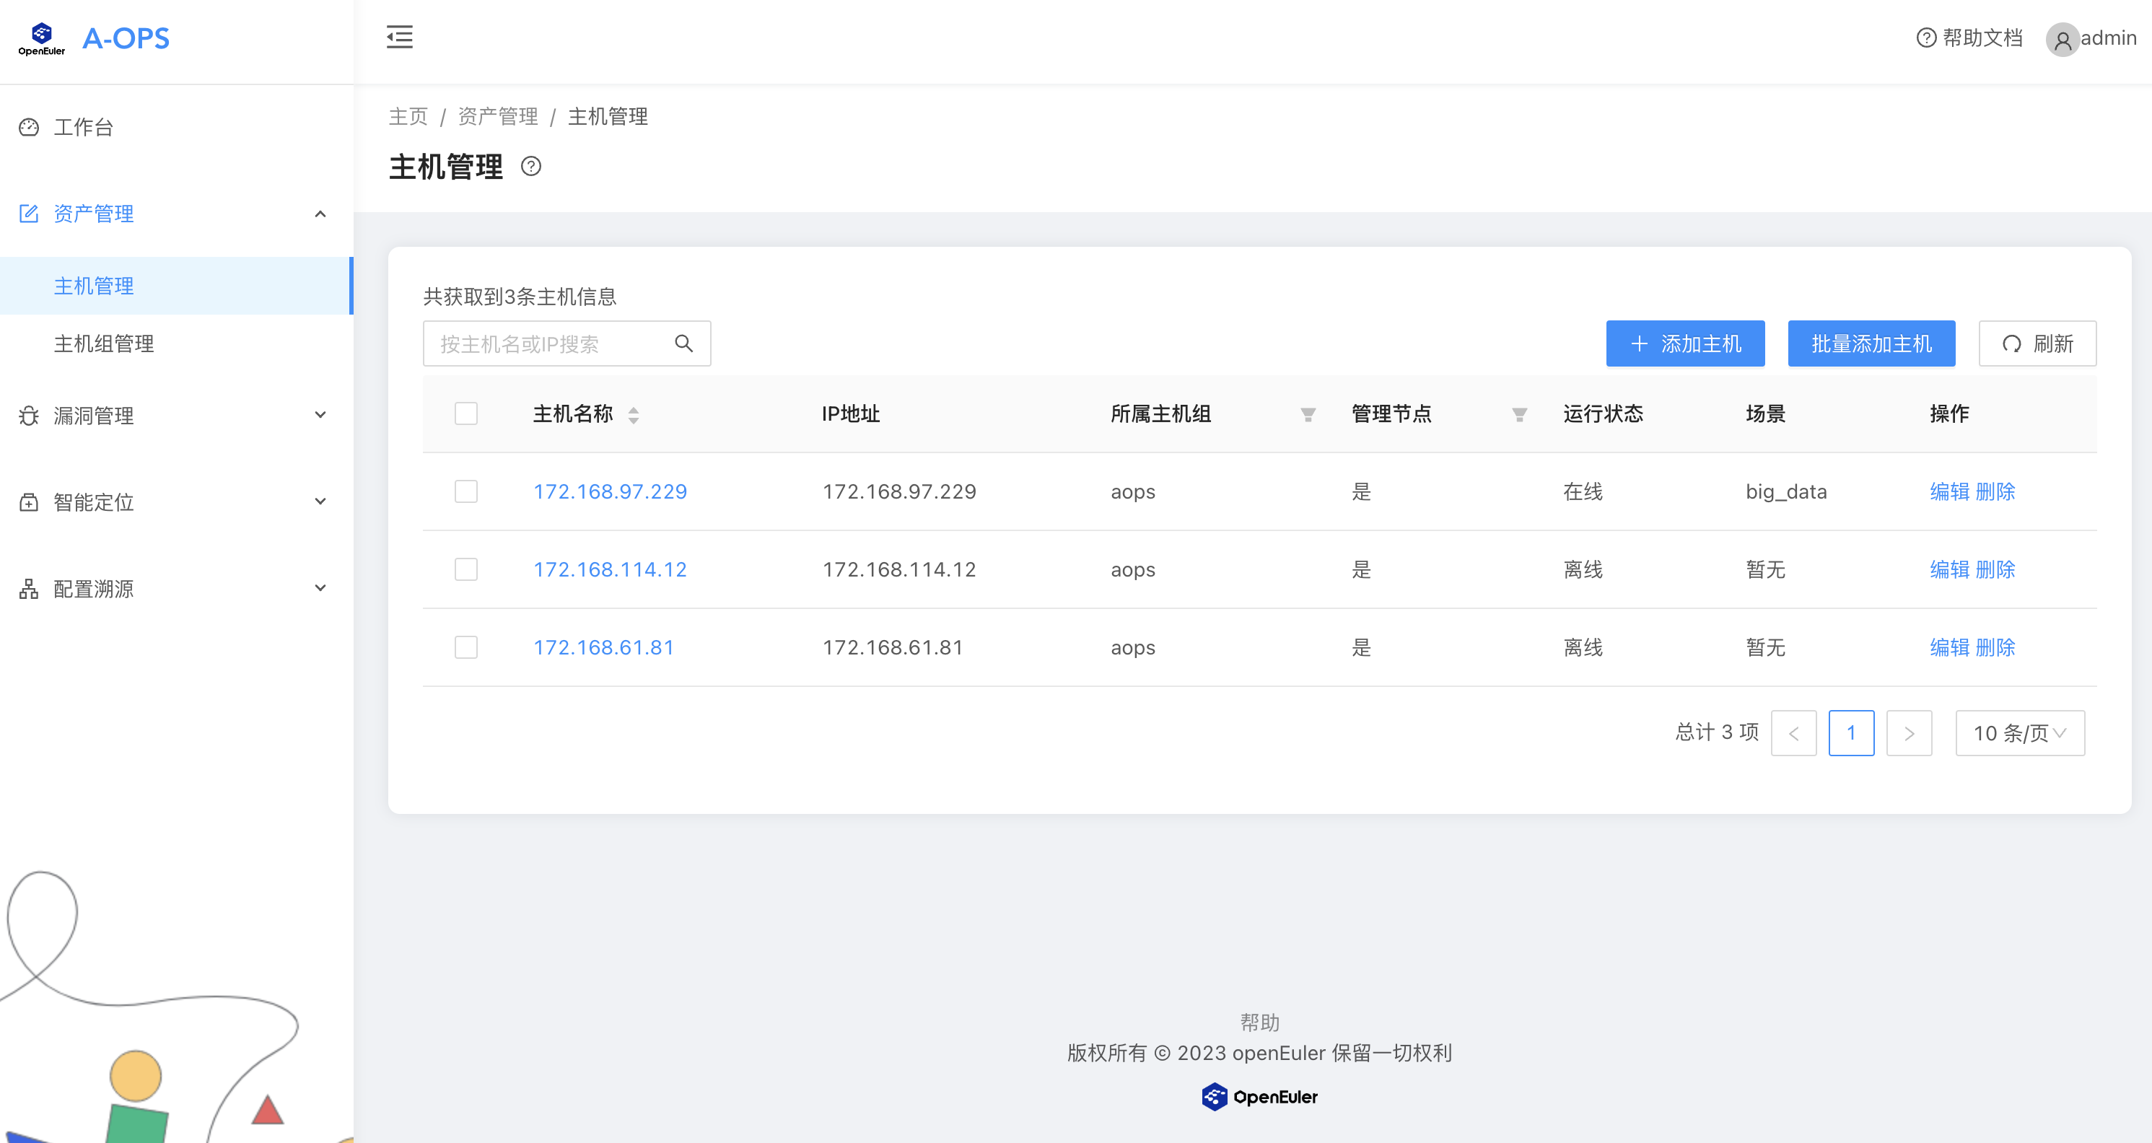
Task: Open the 10 条/页 page size dropdown
Action: pos(2018,732)
